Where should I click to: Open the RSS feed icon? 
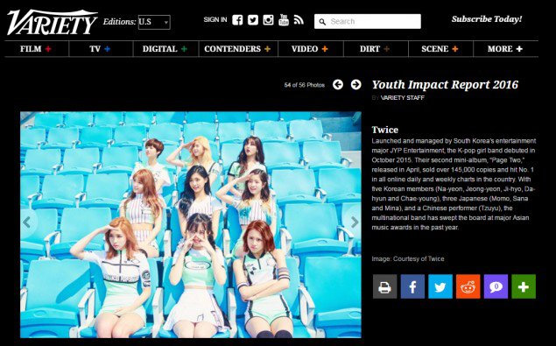tap(299, 20)
